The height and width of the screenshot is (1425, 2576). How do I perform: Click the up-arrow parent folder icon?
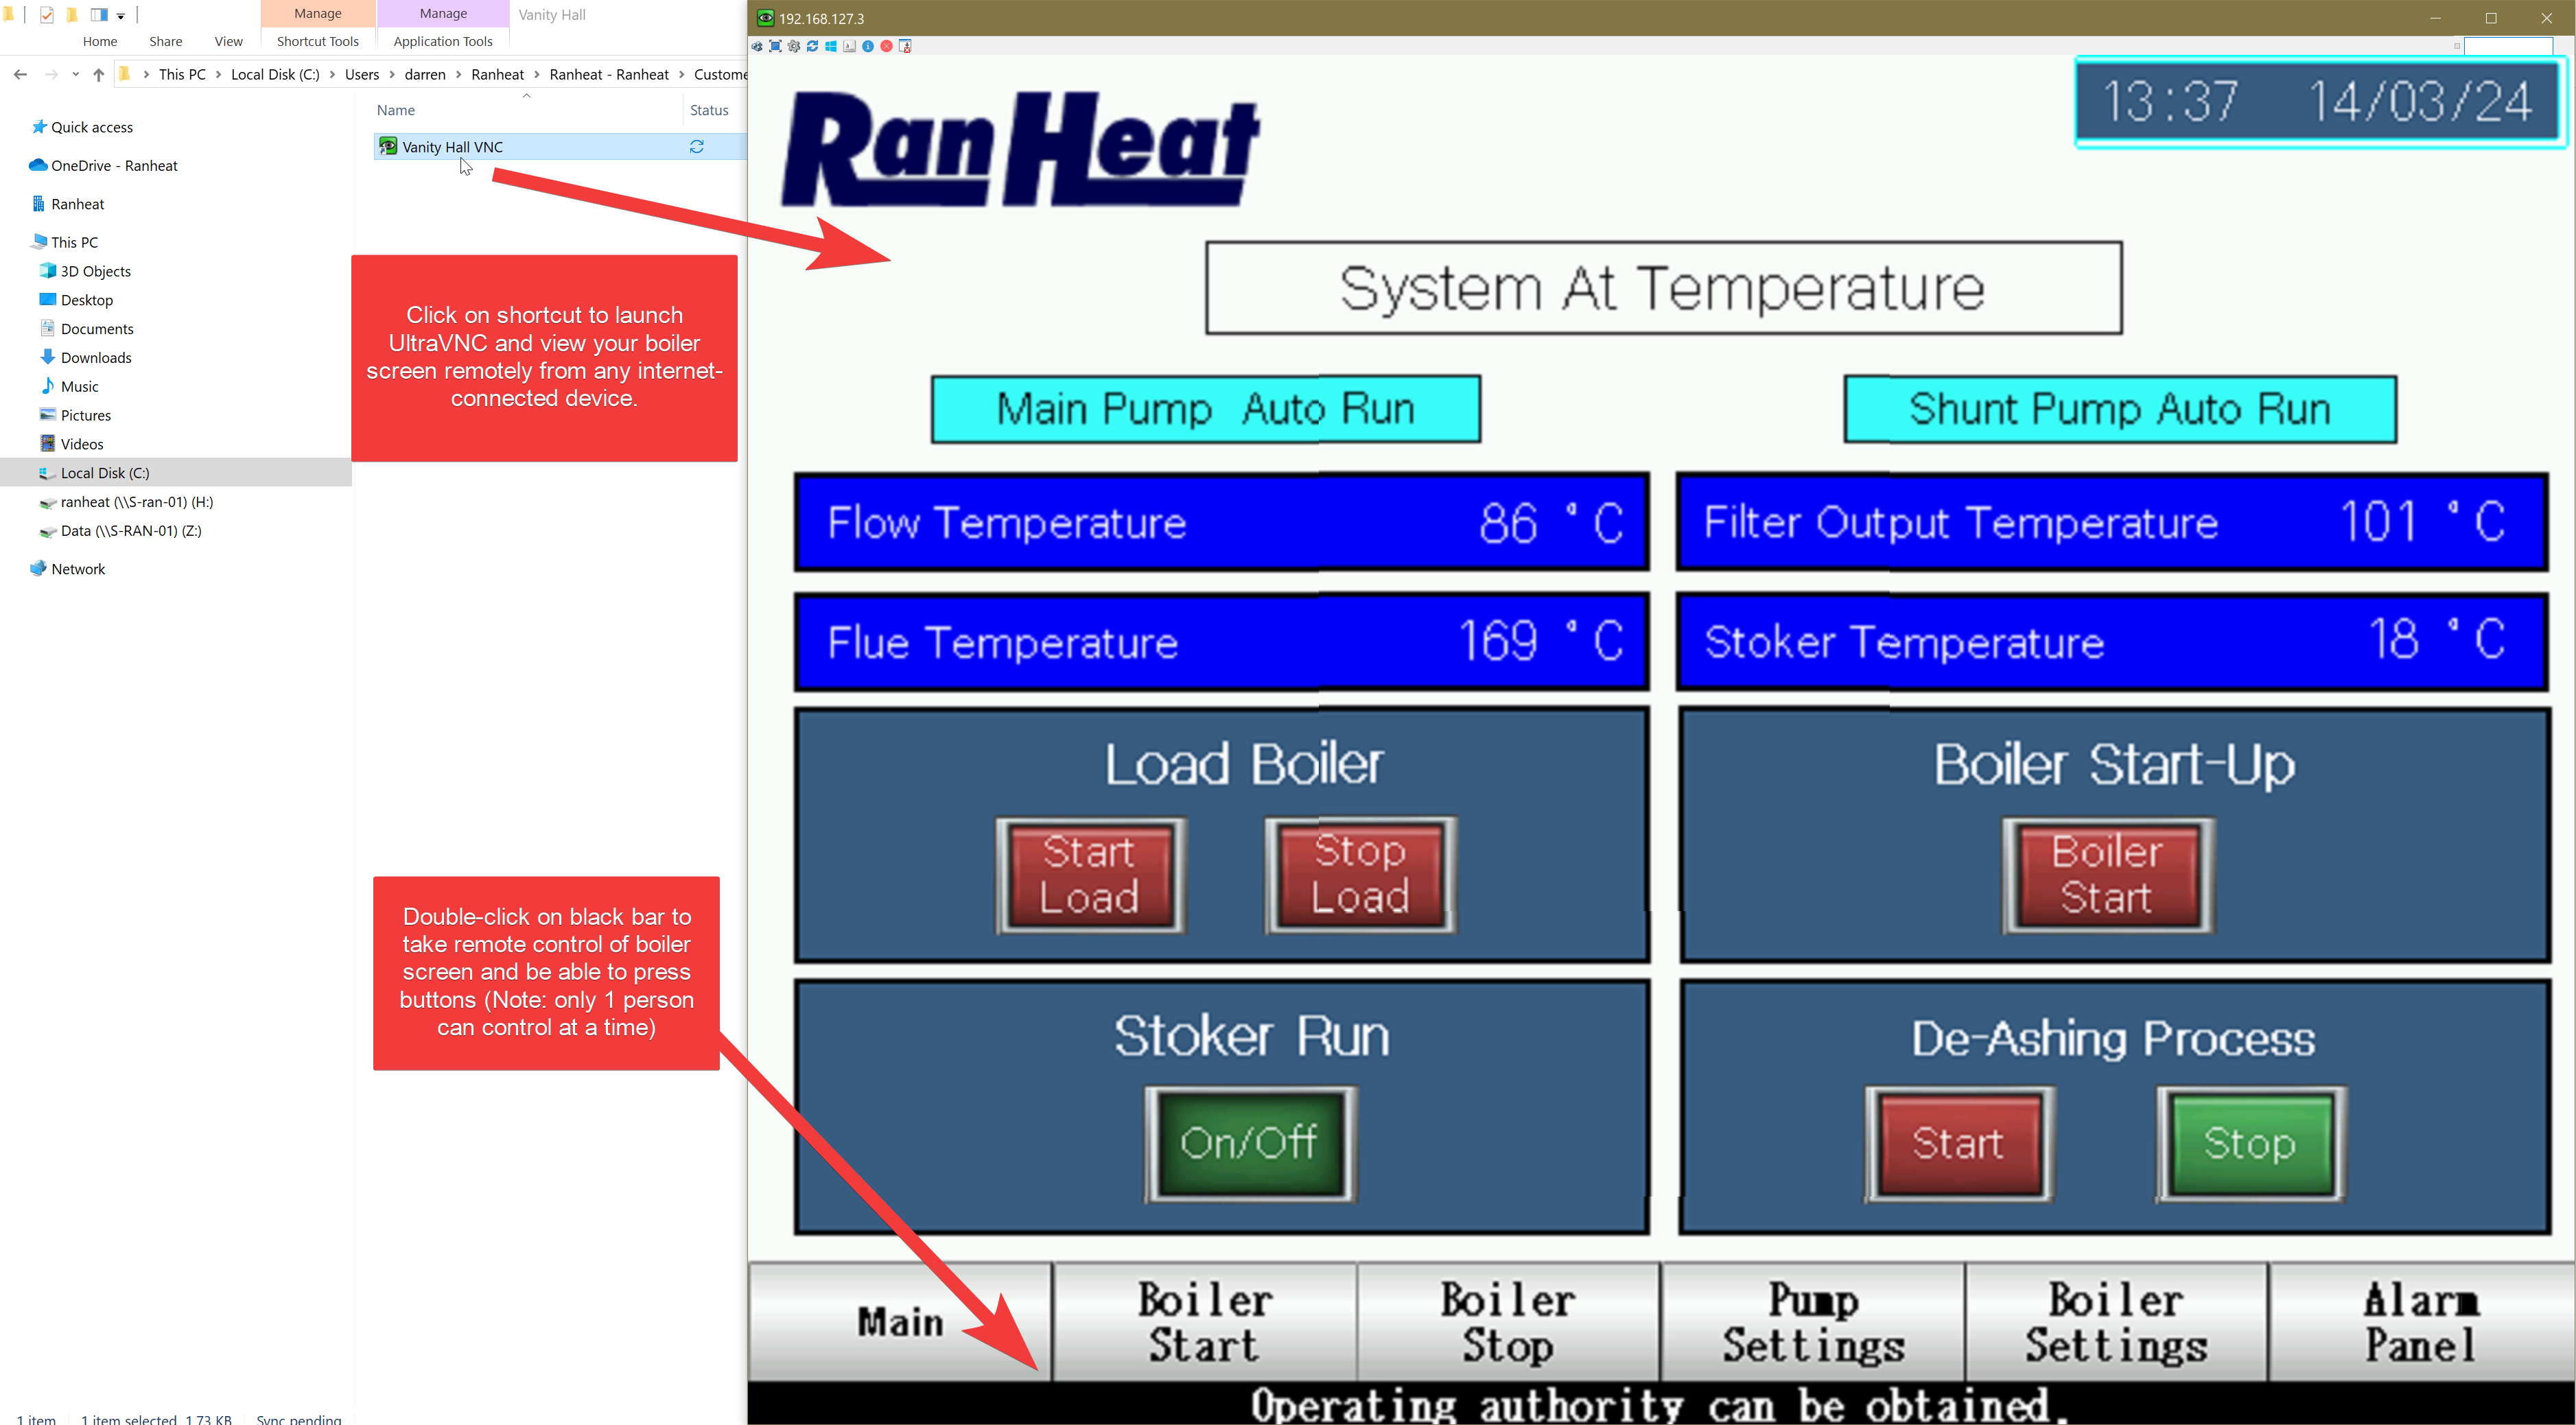(98, 75)
